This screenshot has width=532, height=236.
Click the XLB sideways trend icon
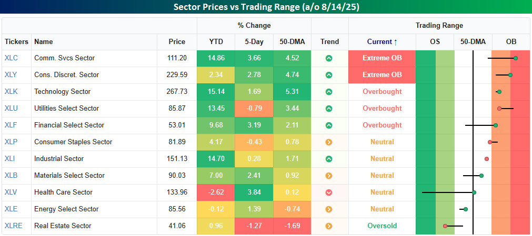point(329,176)
